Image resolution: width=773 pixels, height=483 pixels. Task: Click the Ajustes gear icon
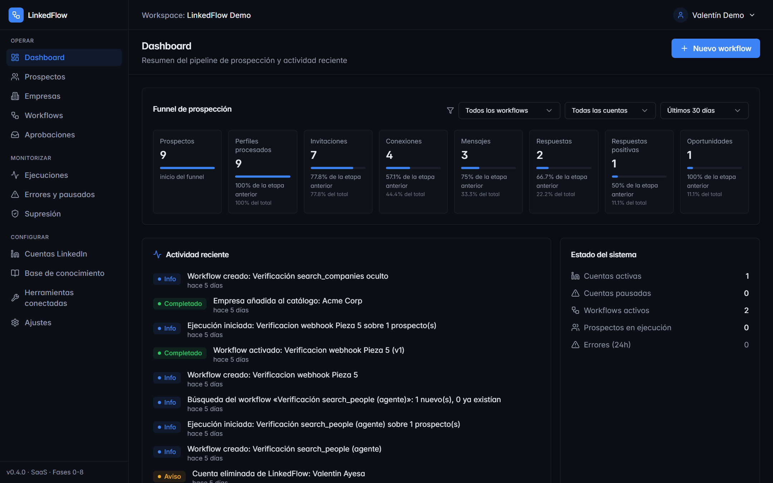click(x=15, y=323)
